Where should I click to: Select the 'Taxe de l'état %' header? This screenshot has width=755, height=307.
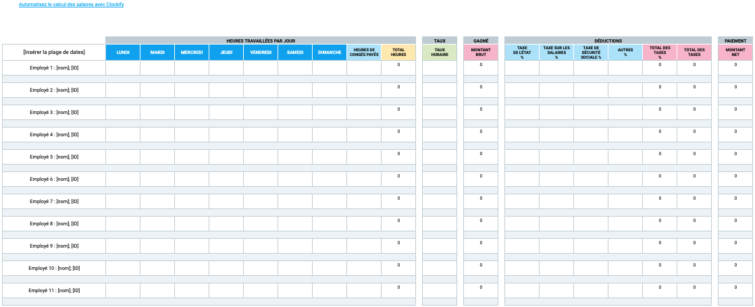(x=522, y=53)
